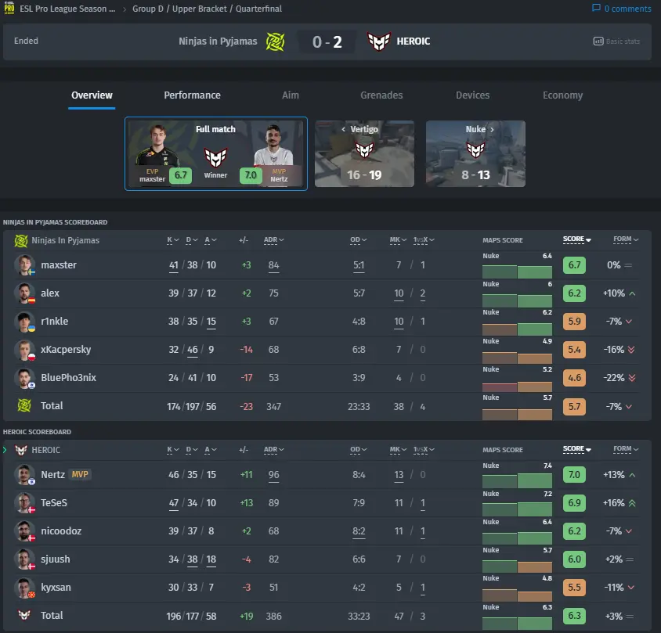Click the HEROIC logo in scoreboard header
This screenshot has width=661, height=633.
21,450
